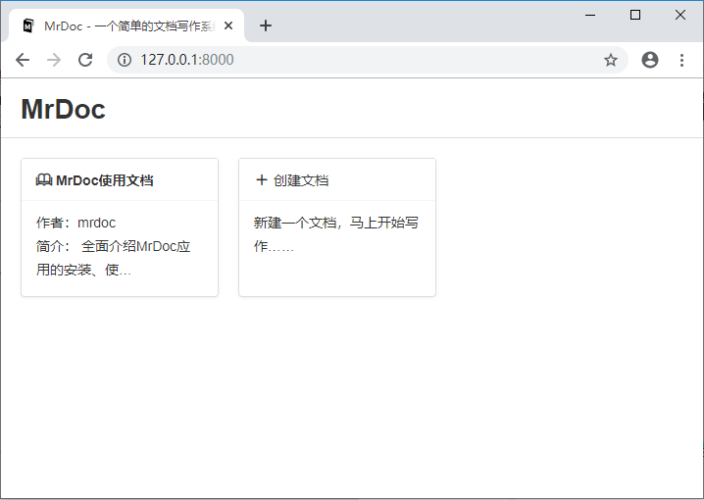Image resolution: width=704 pixels, height=500 pixels.
Task: Bookmark this page with the star icon
Action: 611,60
